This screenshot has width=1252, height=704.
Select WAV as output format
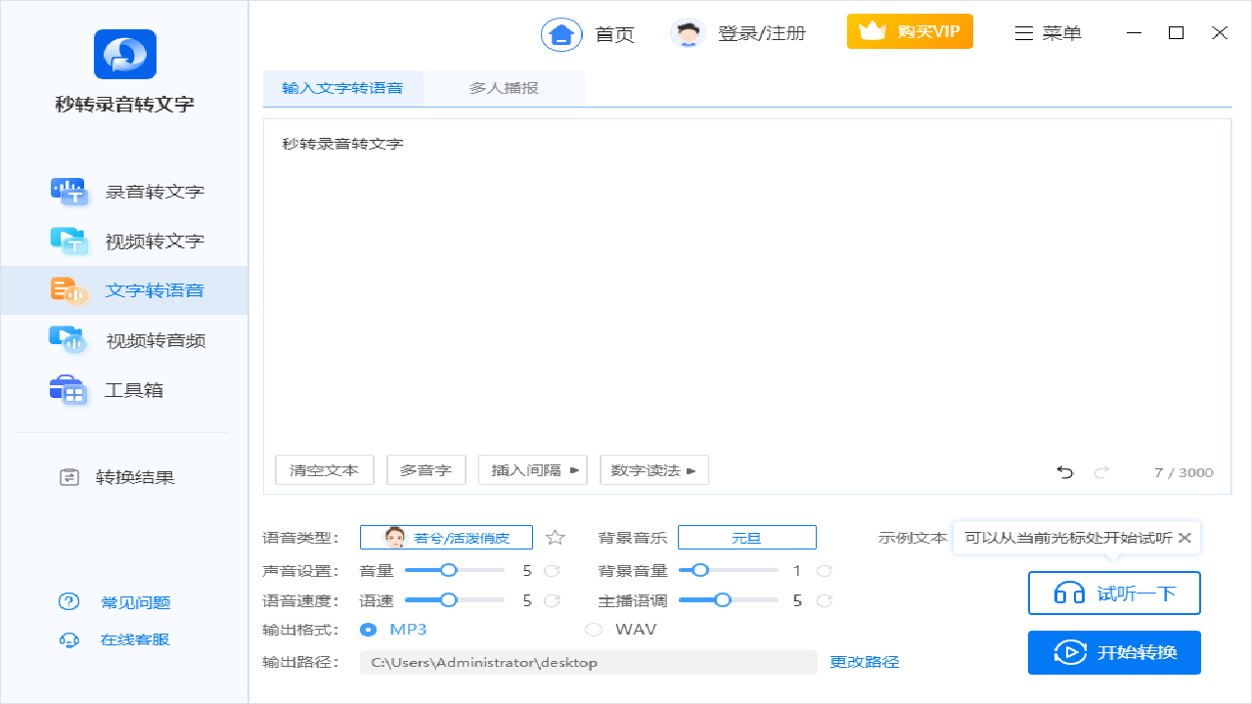pos(594,629)
